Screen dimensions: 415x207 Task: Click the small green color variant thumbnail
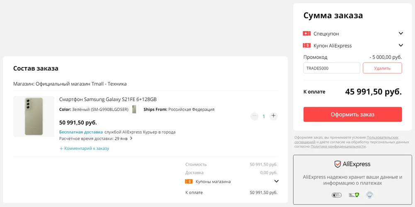134,109
